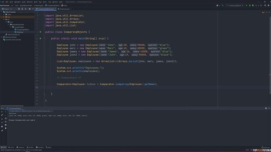Viewport: 271px width, 152px height.
Task: Open Project panel gear options
Action: pyautogui.click(x=30, y=9)
